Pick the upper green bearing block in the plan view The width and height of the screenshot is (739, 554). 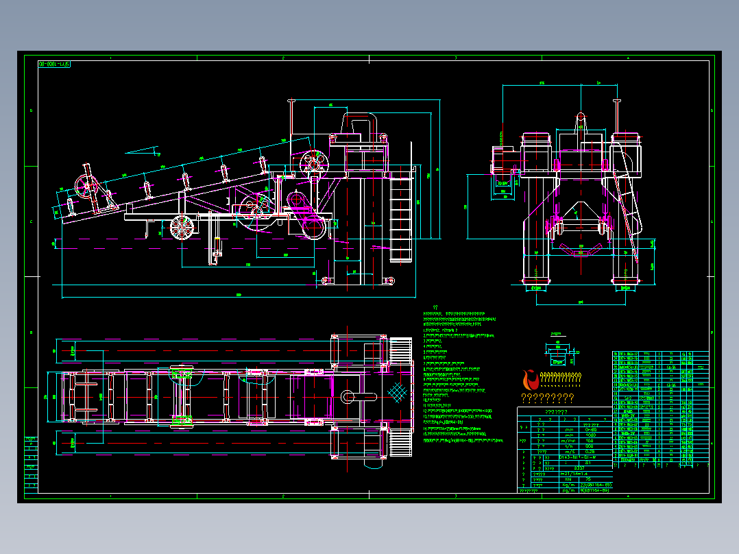(x=182, y=374)
